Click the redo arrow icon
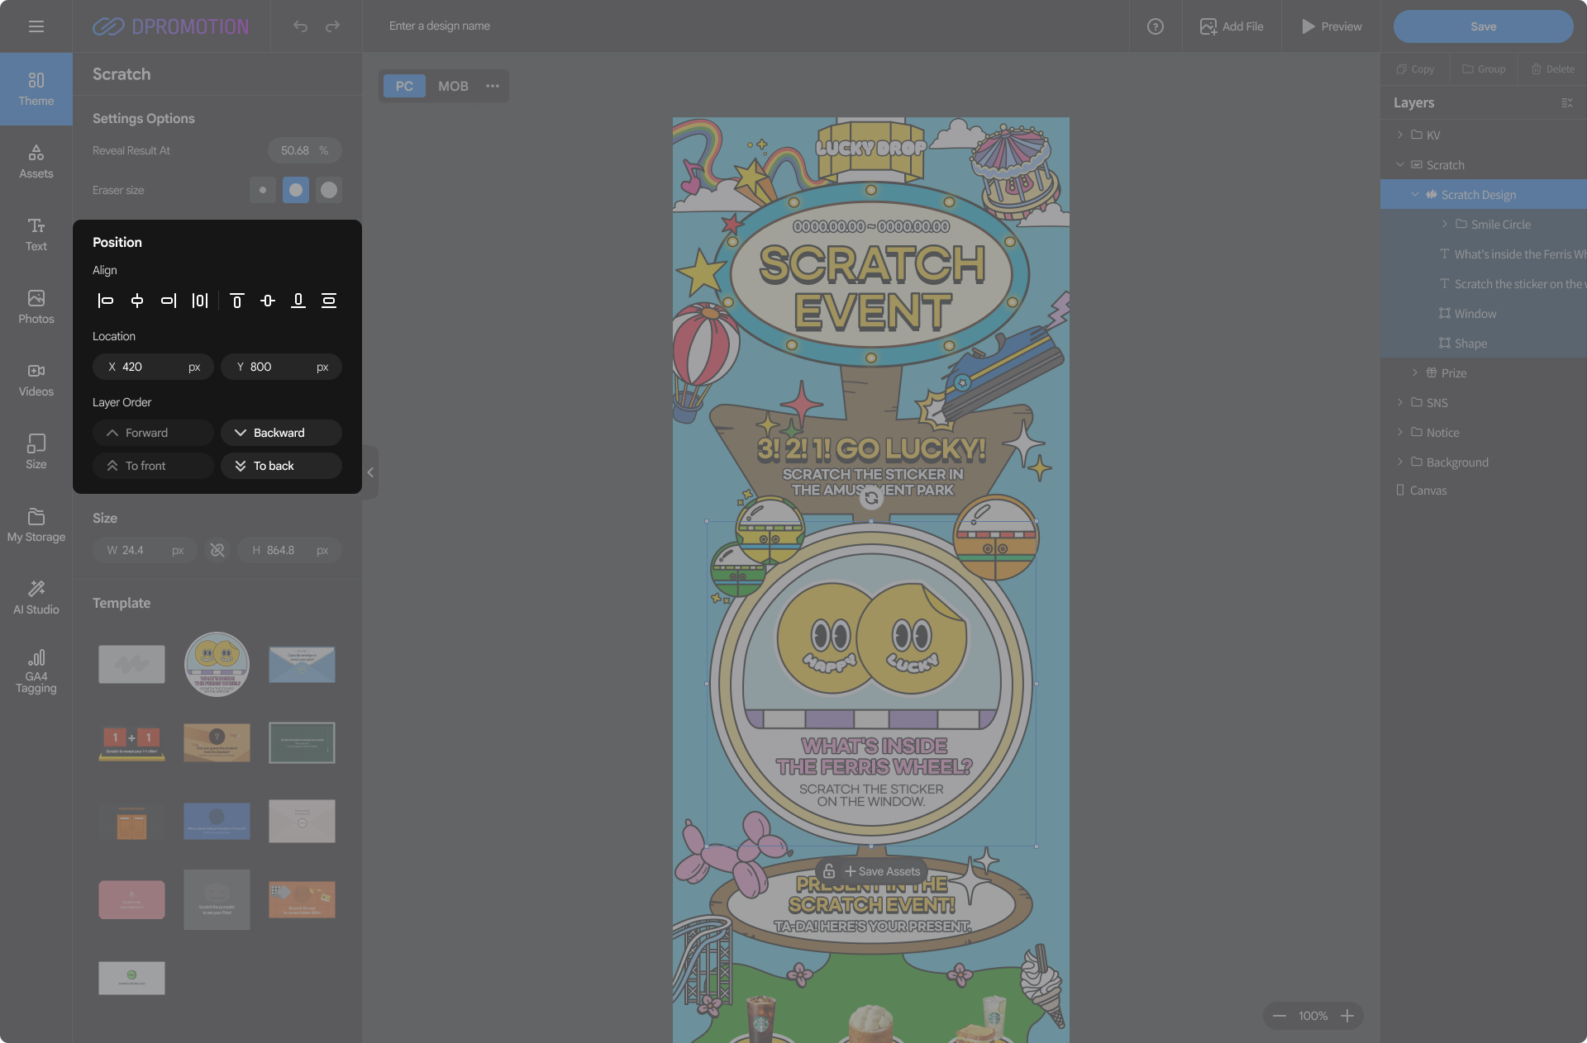Image resolution: width=1587 pixels, height=1043 pixels. pos(332,26)
